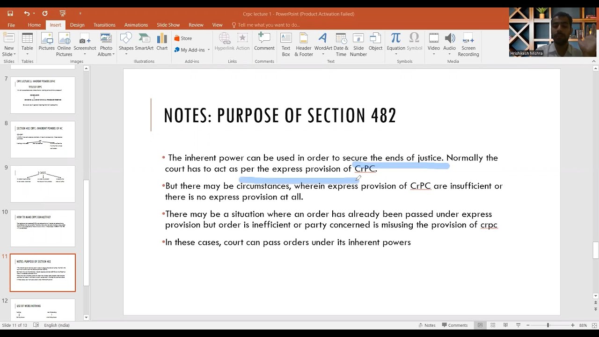Switch to the Slide Show tab

pyautogui.click(x=168, y=25)
